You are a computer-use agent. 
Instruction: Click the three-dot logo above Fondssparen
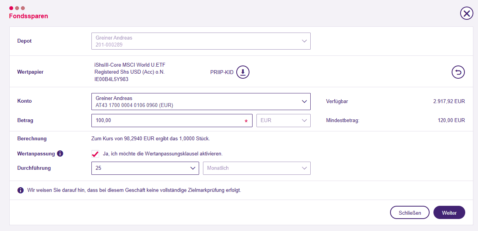[17, 8]
